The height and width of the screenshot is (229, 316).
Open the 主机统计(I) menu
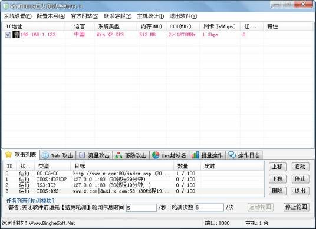click(150, 16)
